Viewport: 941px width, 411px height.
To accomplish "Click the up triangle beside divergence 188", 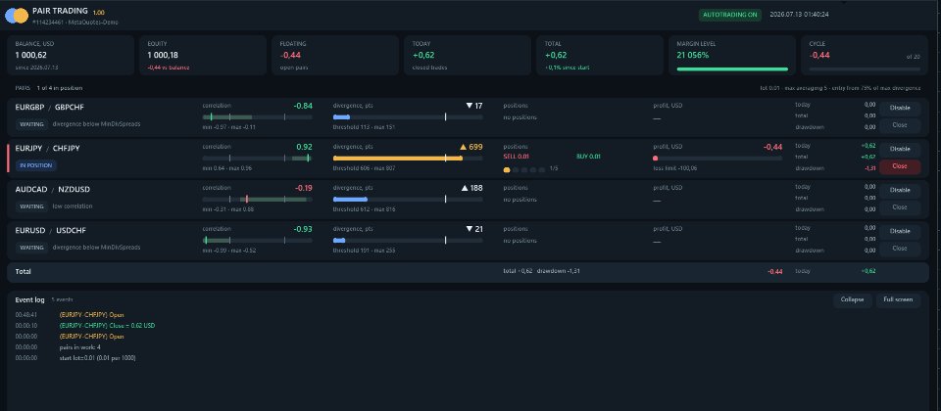I will (x=465, y=188).
